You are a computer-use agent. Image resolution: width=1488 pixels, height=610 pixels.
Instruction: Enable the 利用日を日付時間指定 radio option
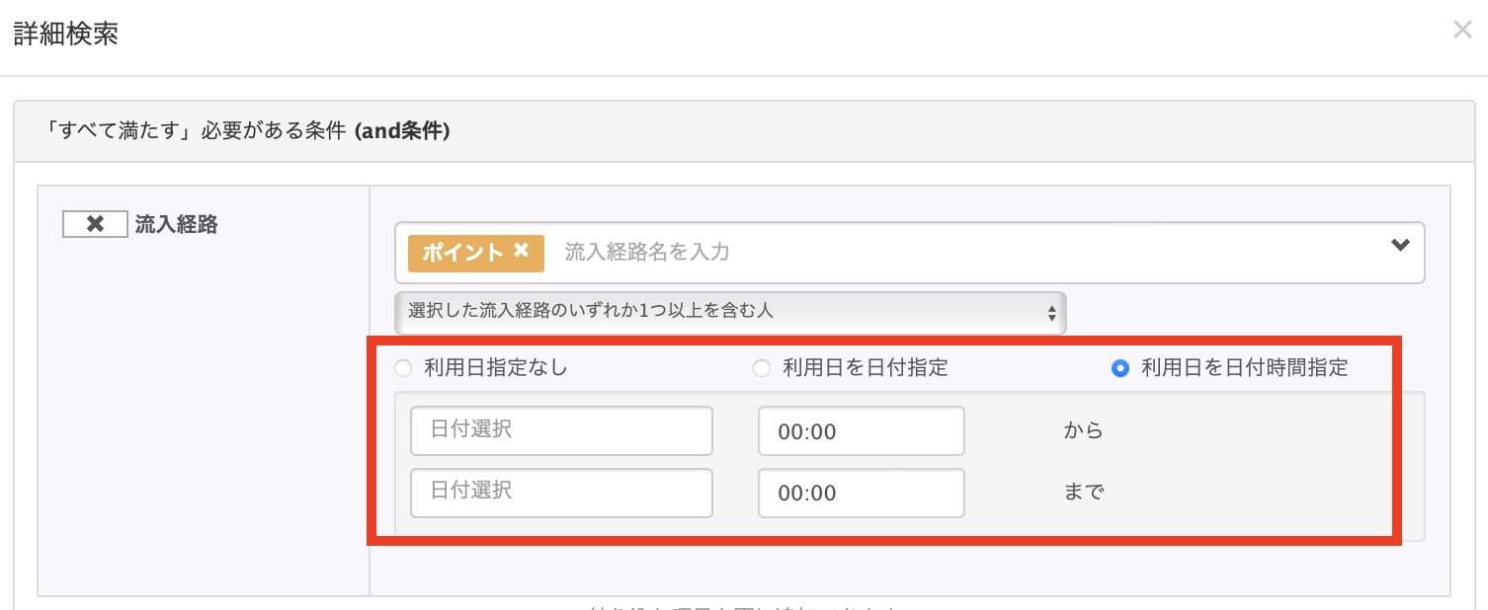[1120, 369]
